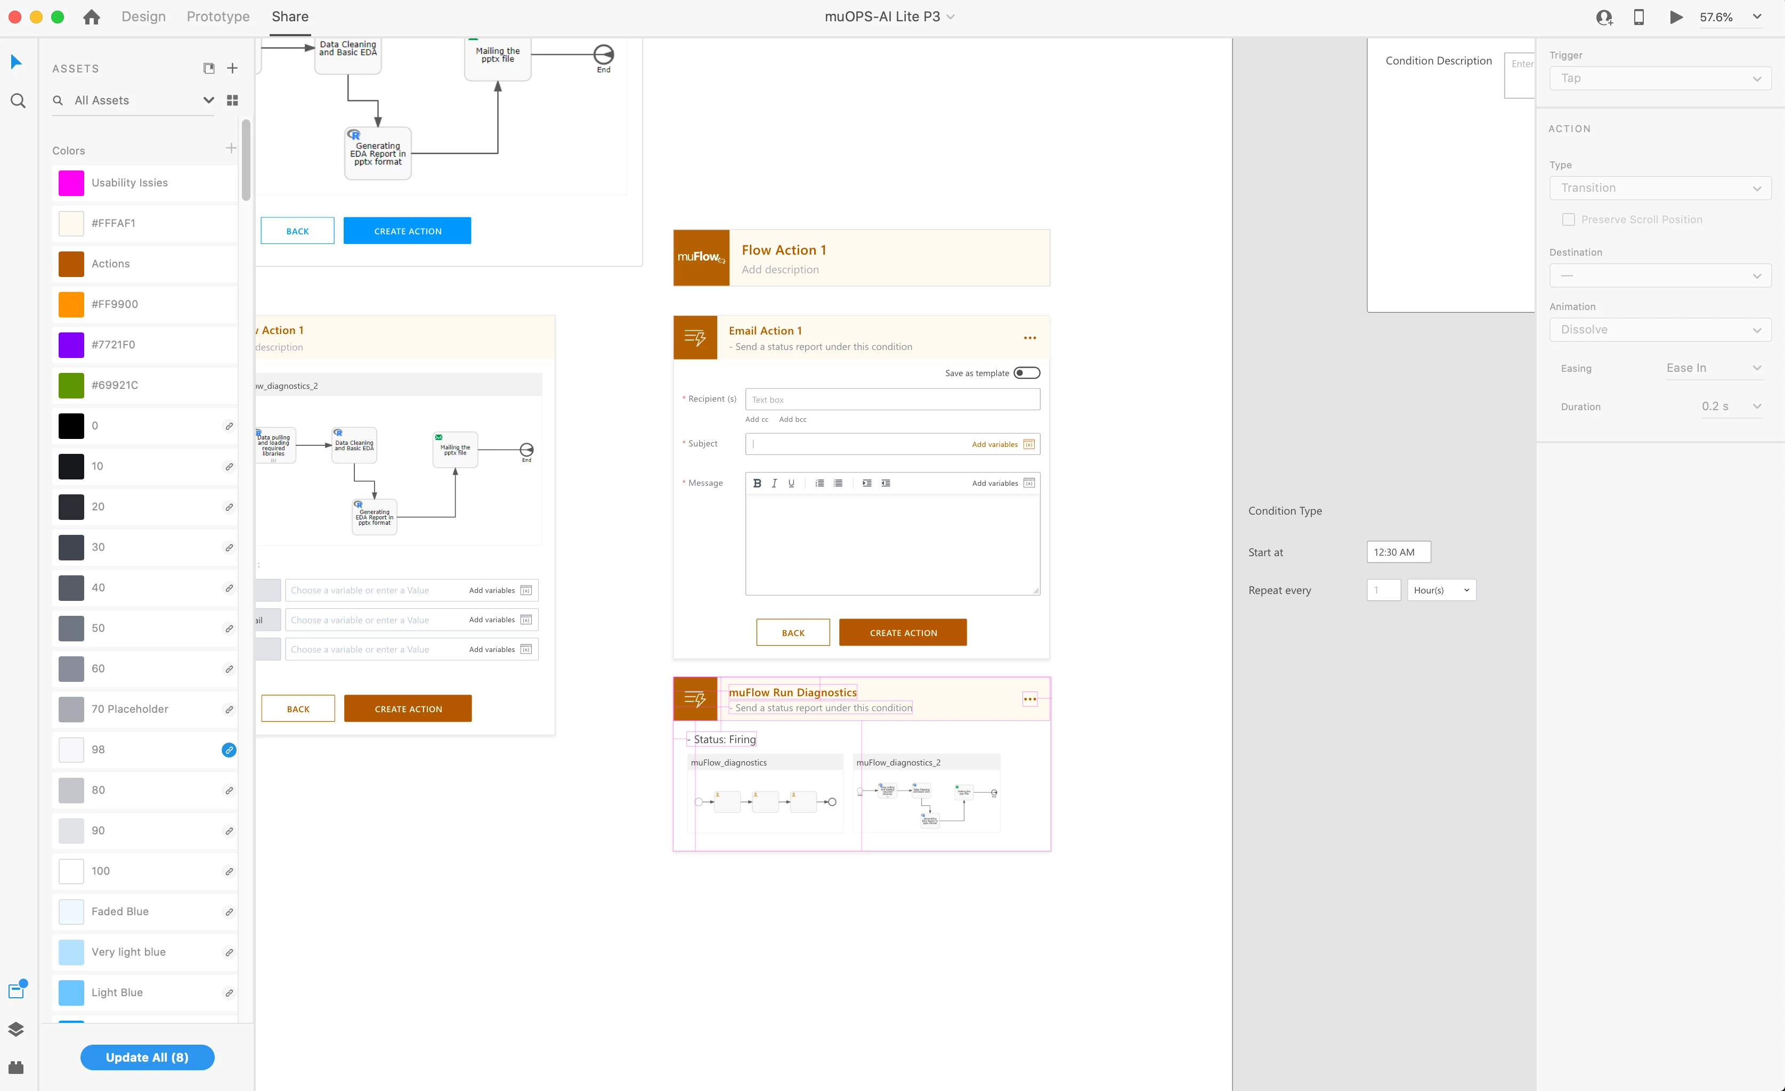Open the zoom percentage dropdown
Image resolution: width=1785 pixels, height=1091 pixels.
point(1757,17)
